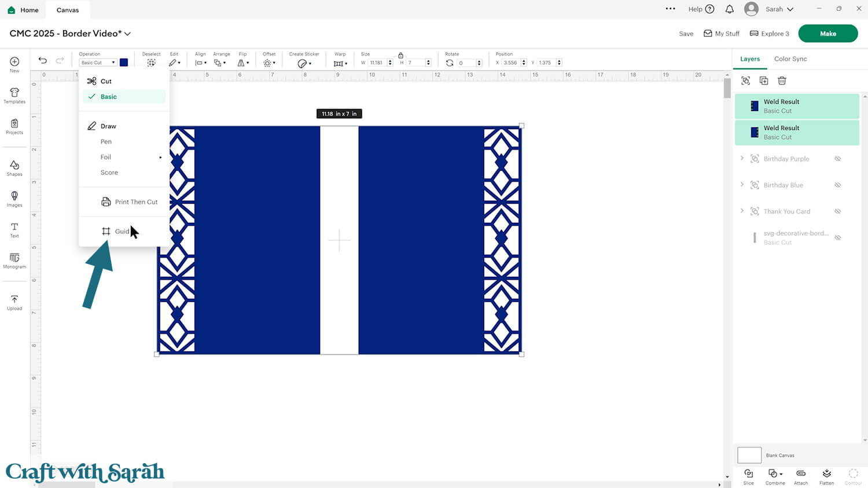Choose Guide from the Operation menu
Screen dimensions: 868x488
pos(122,232)
